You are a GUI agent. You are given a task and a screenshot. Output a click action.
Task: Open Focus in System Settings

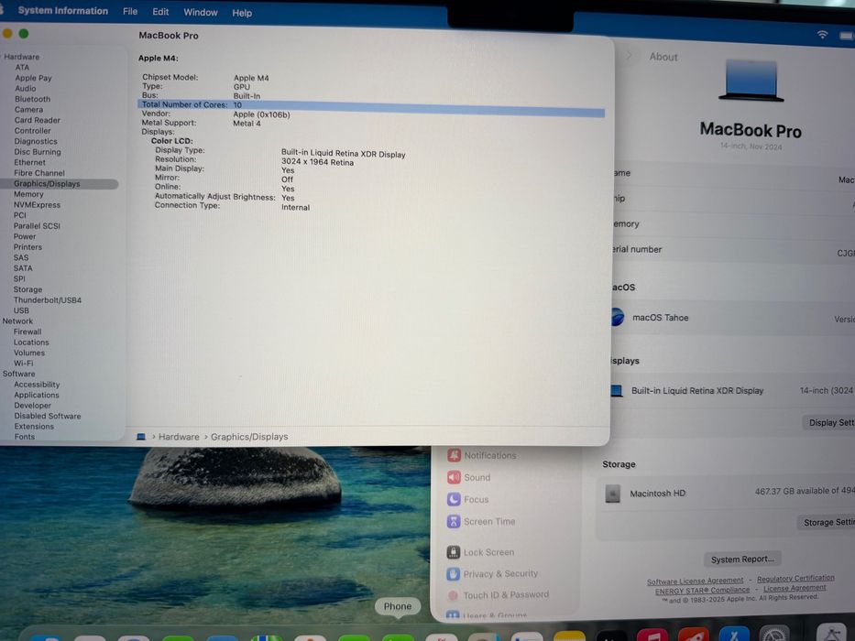tap(468, 499)
